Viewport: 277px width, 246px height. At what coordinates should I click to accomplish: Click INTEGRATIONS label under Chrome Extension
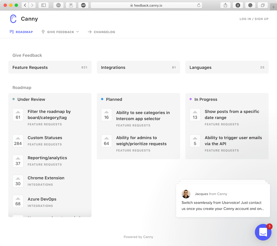coord(40,184)
